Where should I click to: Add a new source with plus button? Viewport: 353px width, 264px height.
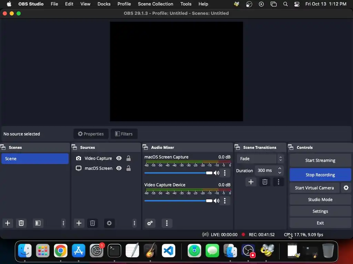[79, 223]
